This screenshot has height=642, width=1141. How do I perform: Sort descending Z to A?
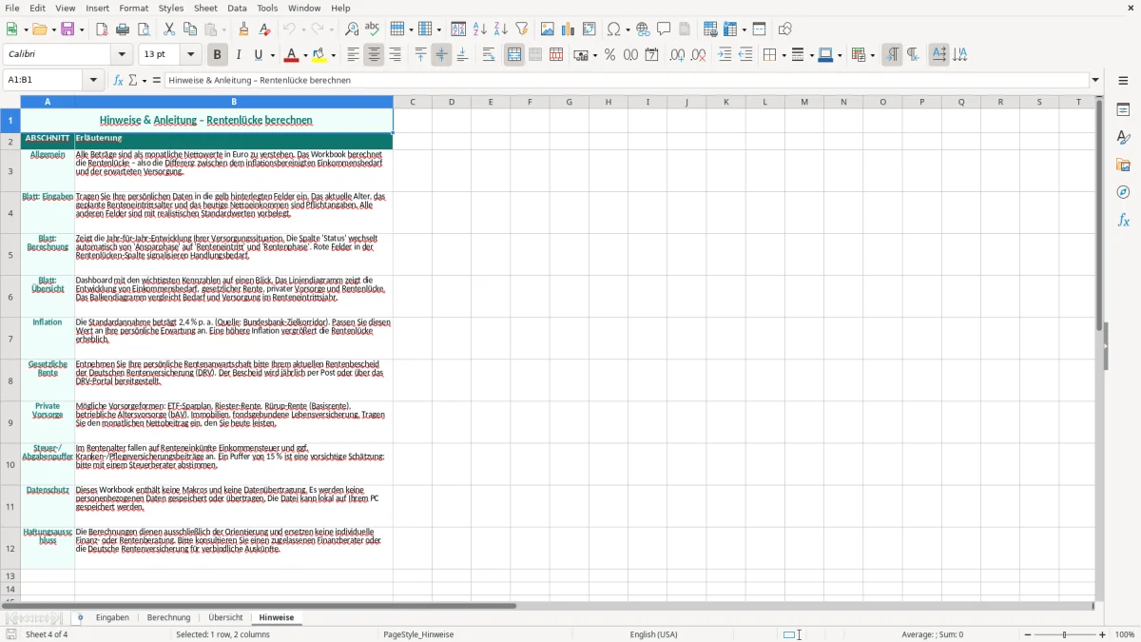click(501, 29)
